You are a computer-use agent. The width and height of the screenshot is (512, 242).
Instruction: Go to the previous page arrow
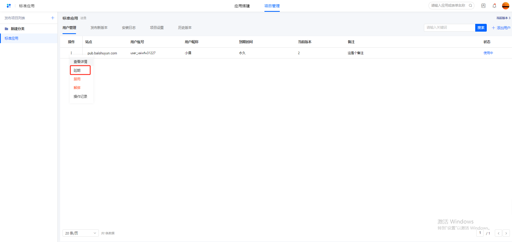[x=498, y=233]
